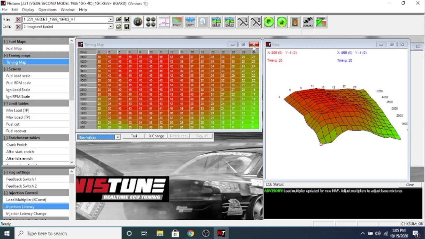Click the % Change button
Screen dimensions: 425x239
point(156,136)
